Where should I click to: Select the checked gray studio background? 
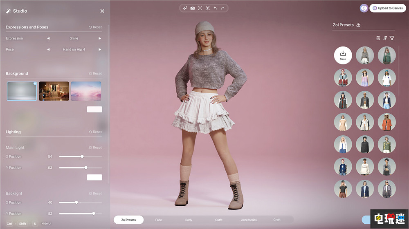click(22, 91)
